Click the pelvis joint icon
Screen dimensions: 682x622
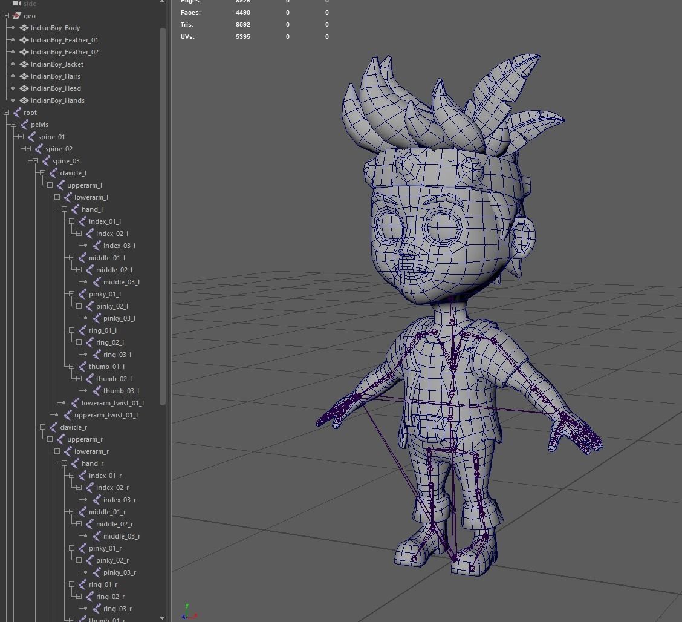point(24,125)
